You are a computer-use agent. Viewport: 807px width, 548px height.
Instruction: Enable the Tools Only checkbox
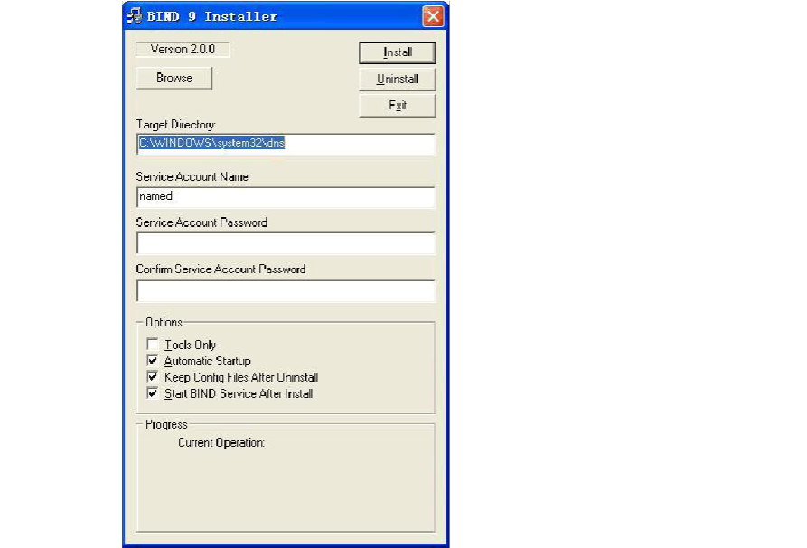[152, 345]
